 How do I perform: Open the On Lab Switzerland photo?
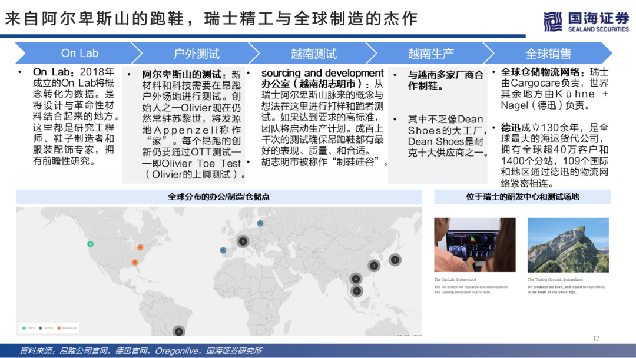tap(475, 245)
